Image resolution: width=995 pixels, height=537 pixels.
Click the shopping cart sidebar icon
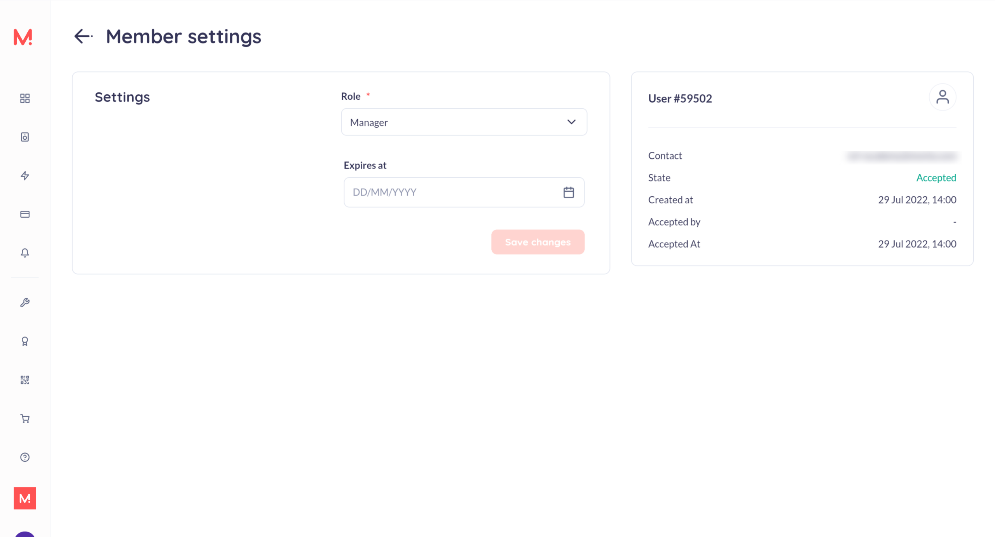pos(25,419)
